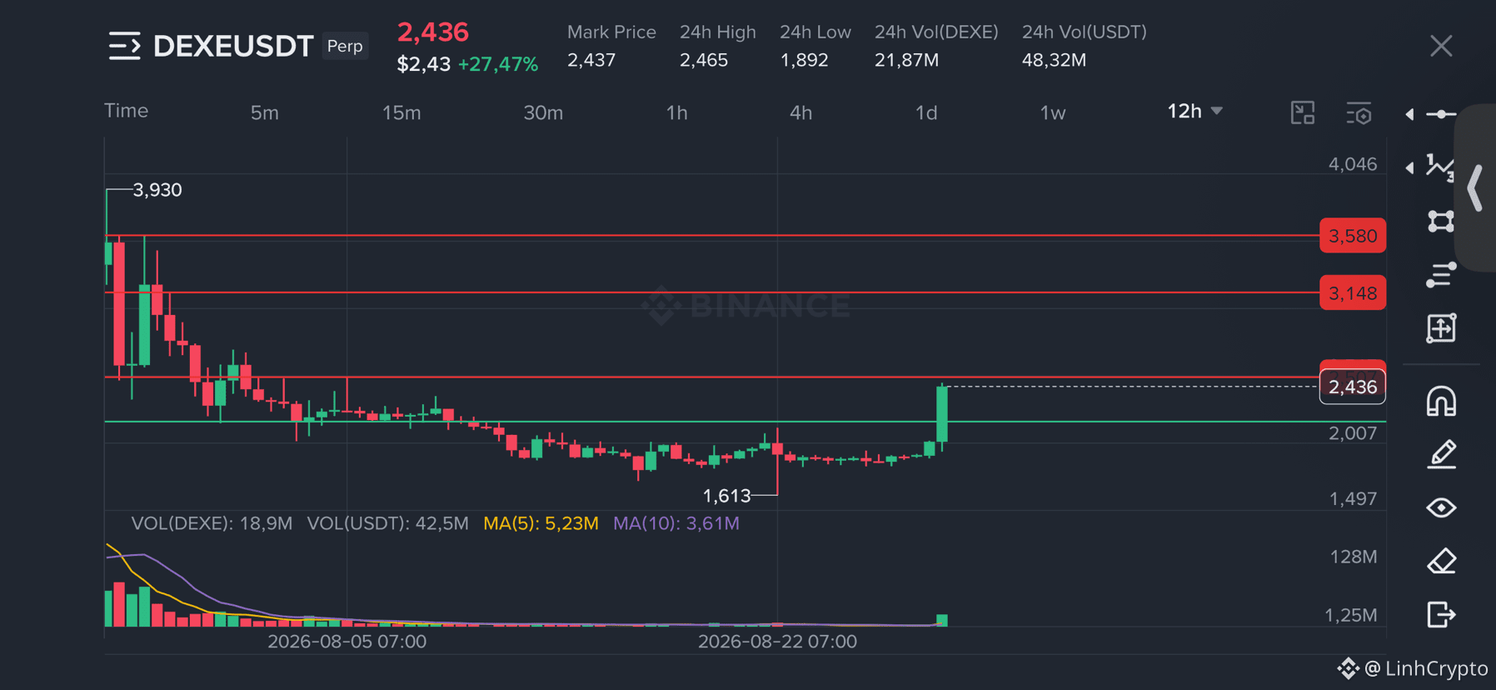Click the 1,497 price axis label

[x=1353, y=499]
